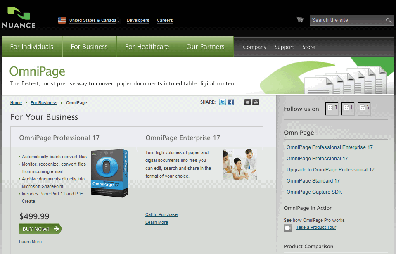Open Upgrade to OmniPage Professional 17 link
This screenshot has height=254, width=396.
click(x=330, y=169)
